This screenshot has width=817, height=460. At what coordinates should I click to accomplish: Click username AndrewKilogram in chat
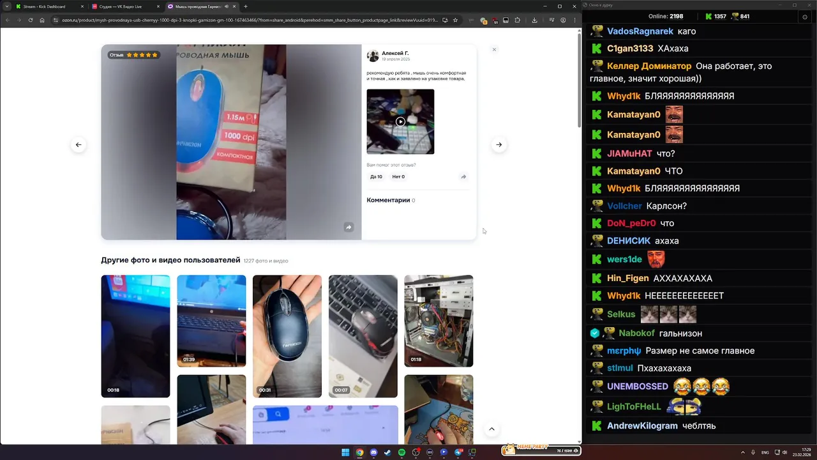(x=642, y=425)
